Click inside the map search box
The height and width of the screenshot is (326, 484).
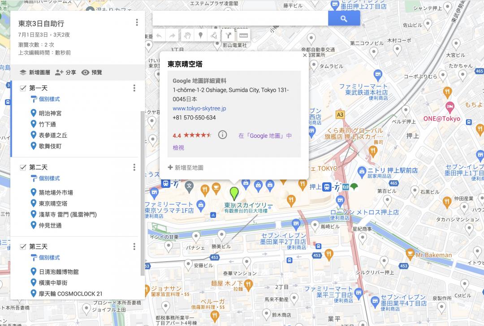[240, 19]
